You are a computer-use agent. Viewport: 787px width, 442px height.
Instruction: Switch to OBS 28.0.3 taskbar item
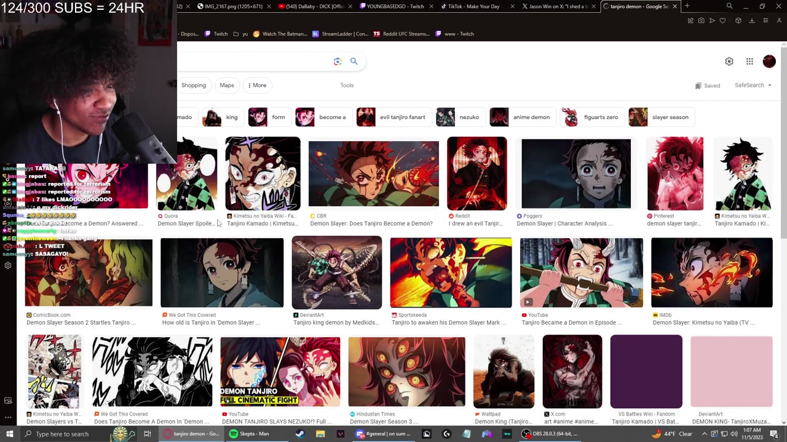(x=550, y=434)
